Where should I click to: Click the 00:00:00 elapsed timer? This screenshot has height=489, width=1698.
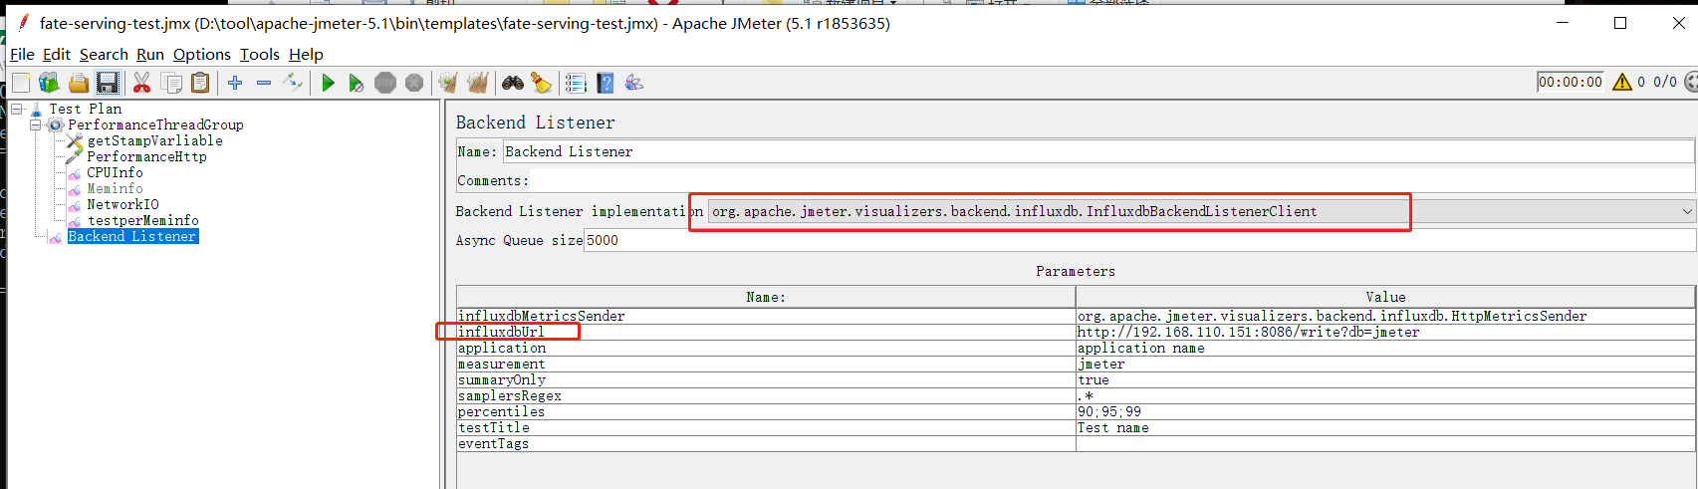[1571, 82]
